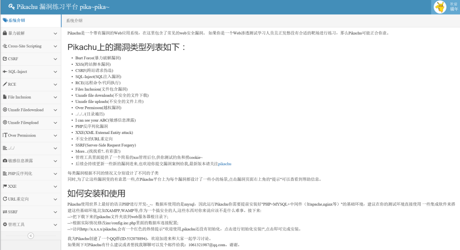
Task: Expand the File Inclusion chevron
Action: (x=55, y=97)
